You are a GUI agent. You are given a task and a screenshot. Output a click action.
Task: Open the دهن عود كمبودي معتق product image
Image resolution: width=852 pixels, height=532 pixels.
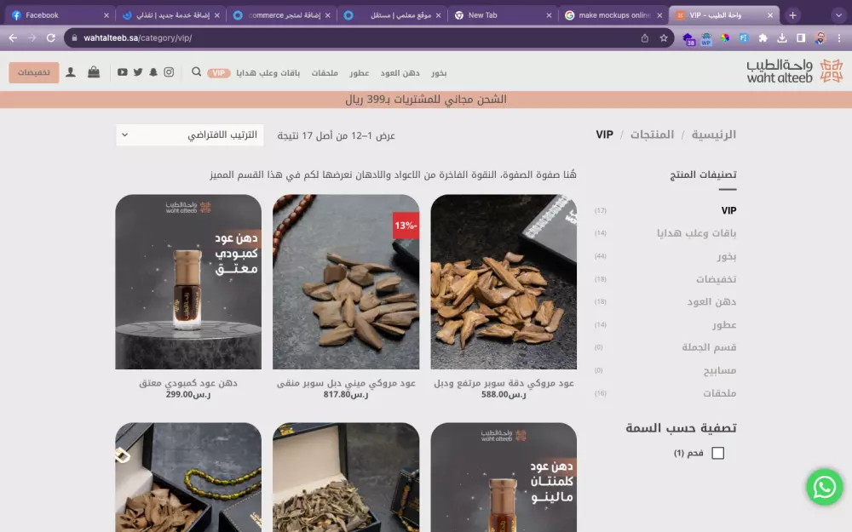[x=188, y=281]
